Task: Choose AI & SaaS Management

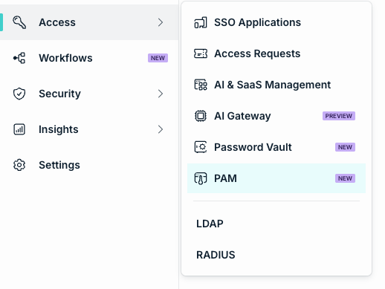Action: point(276,85)
